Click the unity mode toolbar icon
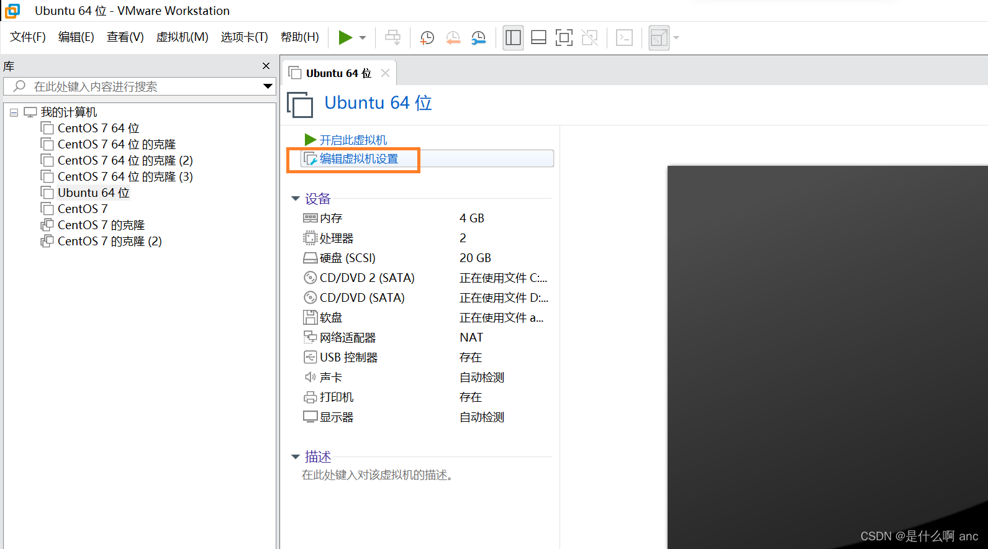Image resolution: width=988 pixels, height=549 pixels. pyautogui.click(x=589, y=38)
